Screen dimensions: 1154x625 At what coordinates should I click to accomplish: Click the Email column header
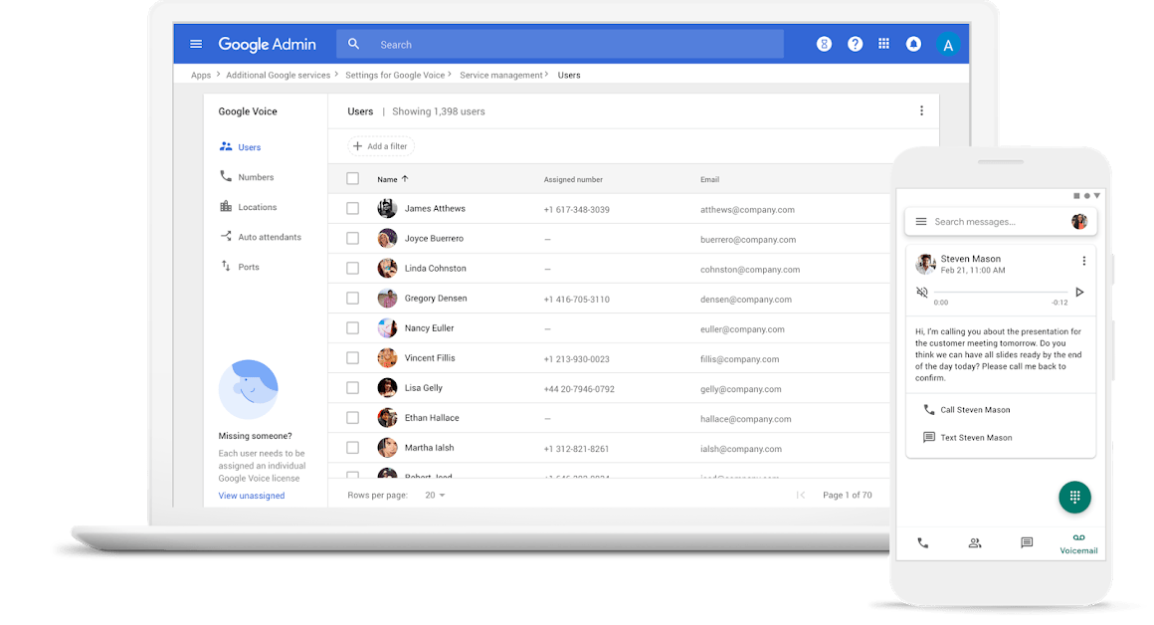click(x=709, y=179)
